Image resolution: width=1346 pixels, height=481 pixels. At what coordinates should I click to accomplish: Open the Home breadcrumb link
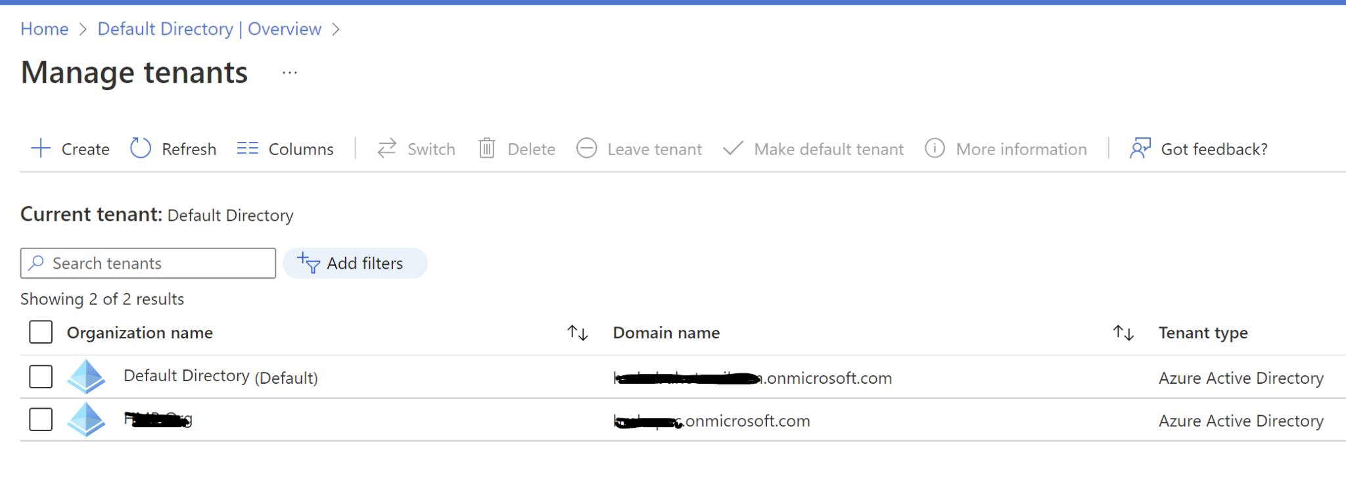coord(44,28)
